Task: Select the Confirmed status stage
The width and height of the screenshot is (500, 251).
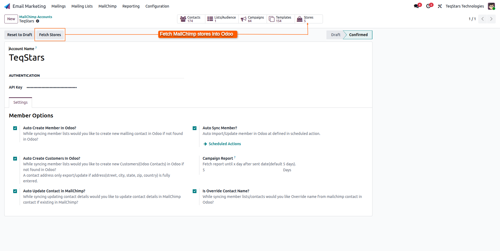Action: [358, 35]
